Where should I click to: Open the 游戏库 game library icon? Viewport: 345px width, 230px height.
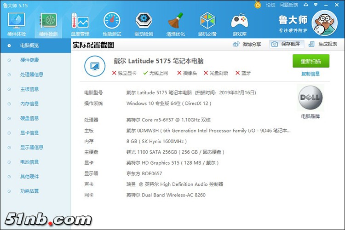[239, 24]
